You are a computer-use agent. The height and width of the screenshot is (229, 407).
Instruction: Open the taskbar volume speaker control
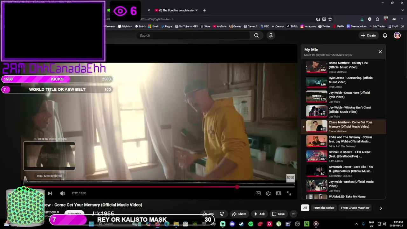tap(384, 224)
